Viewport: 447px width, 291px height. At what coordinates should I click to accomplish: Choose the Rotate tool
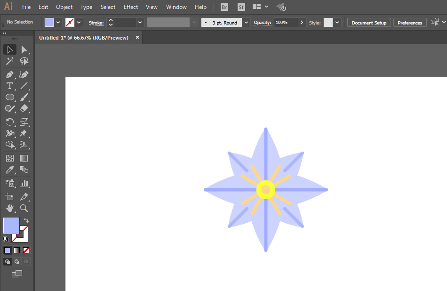pos(10,122)
